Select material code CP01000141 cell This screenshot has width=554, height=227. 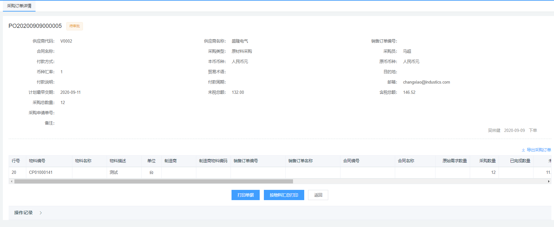(41, 173)
